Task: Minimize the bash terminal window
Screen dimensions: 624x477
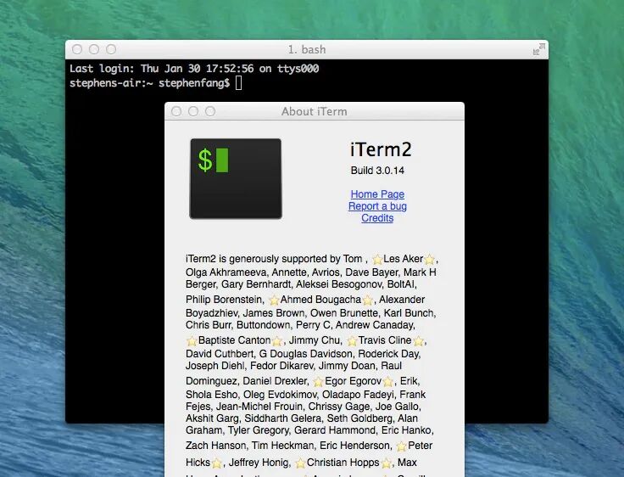Action: coord(94,49)
